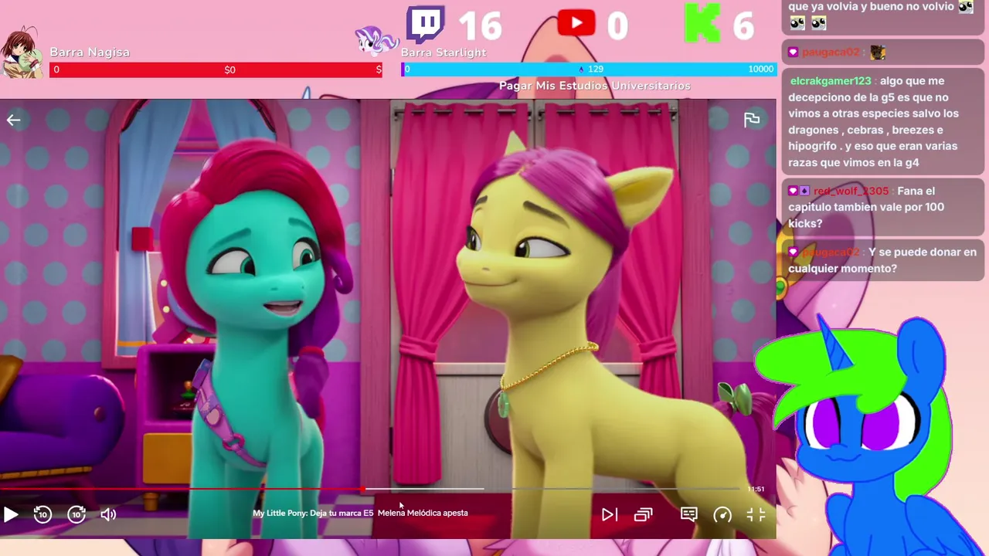Click the 'Barra Nagisa' label
989x556 pixels.
[x=90, y=53]
